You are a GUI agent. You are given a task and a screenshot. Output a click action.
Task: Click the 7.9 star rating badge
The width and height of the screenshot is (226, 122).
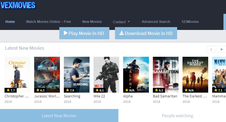tap(70, 90)
